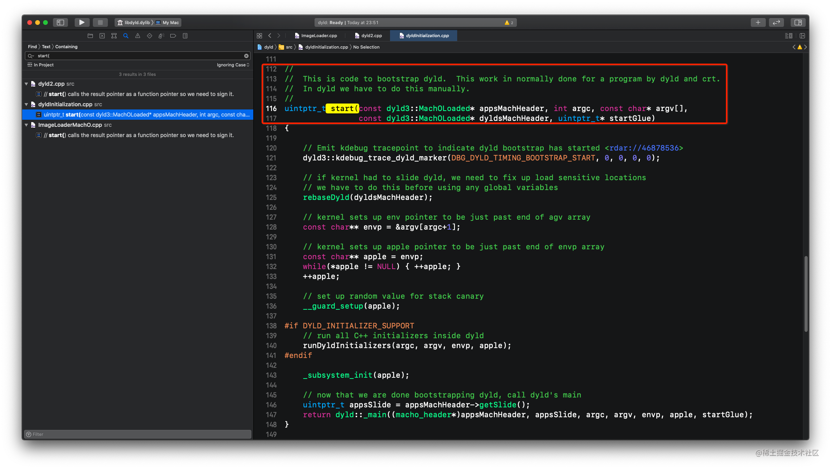Click the Stop button in toolbar
The height and width of the screenshot is (469, 831).
[100, 23]
